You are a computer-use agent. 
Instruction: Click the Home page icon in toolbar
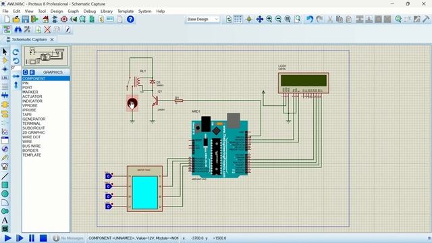[x=45, y=20]
